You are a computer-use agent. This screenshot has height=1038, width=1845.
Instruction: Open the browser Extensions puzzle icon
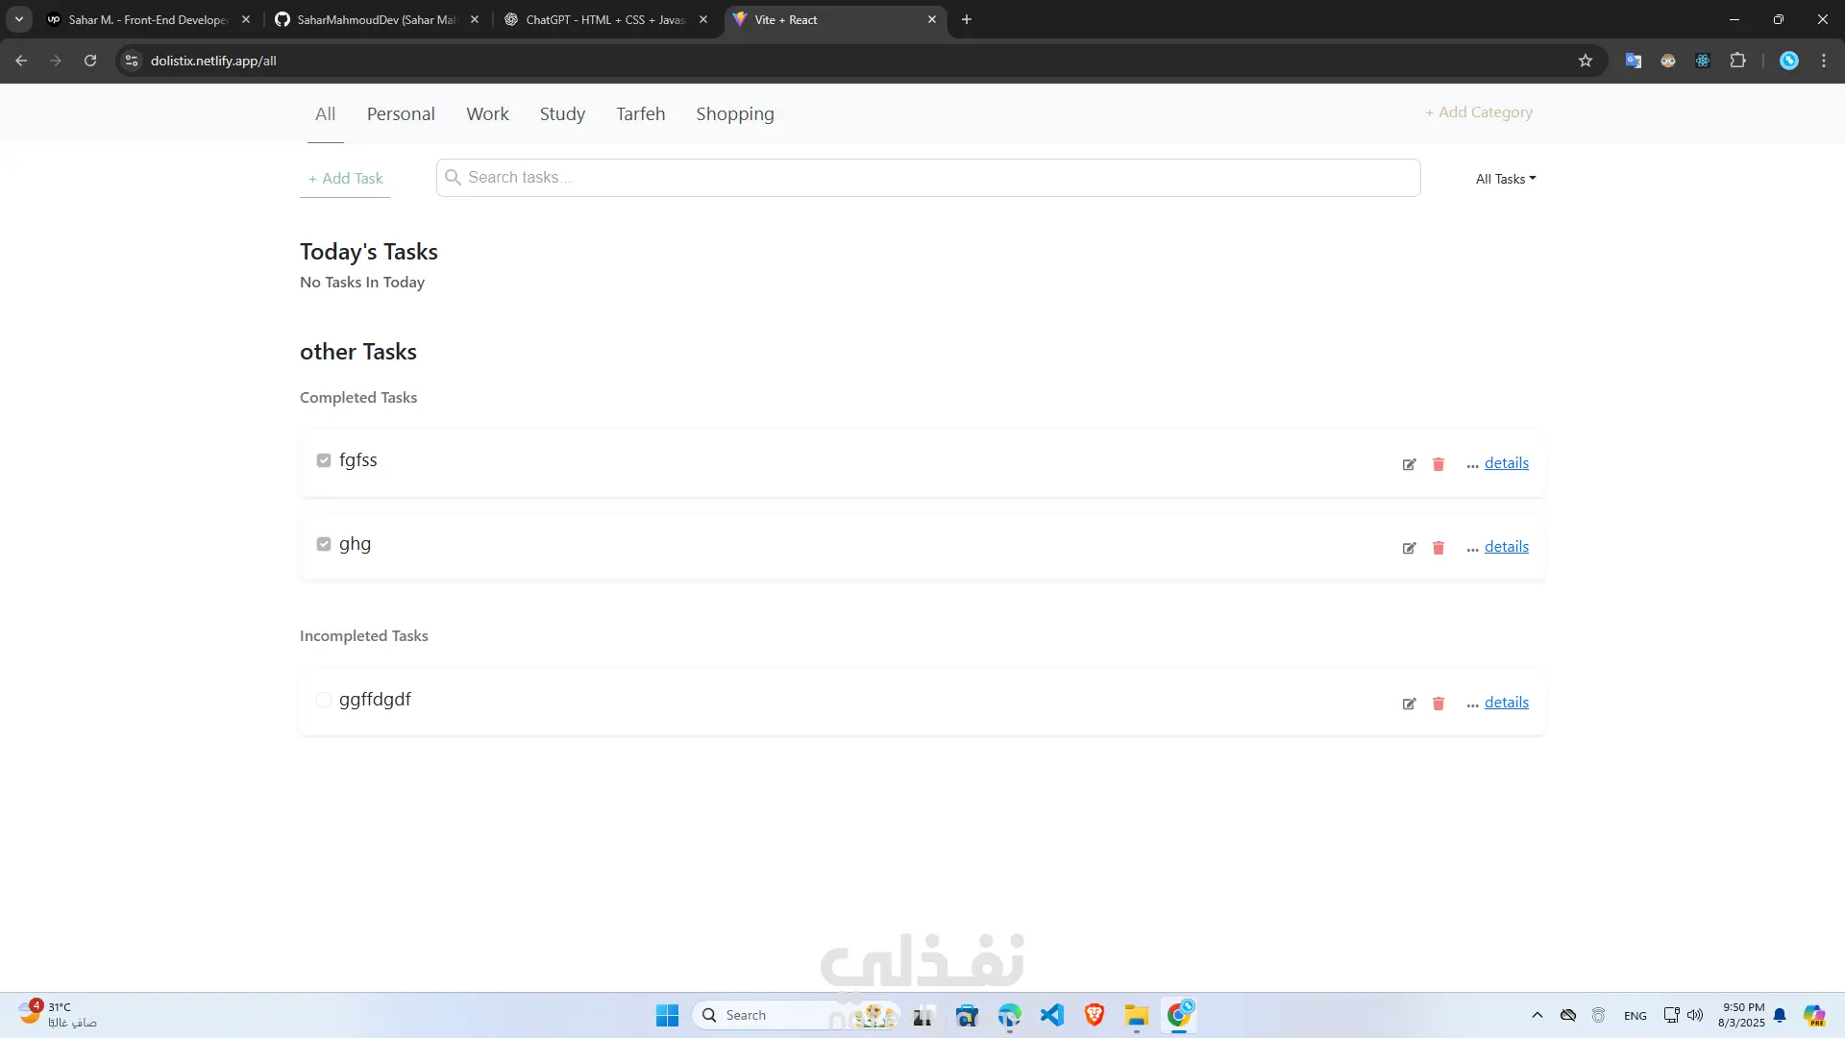tap(1737, 61)
